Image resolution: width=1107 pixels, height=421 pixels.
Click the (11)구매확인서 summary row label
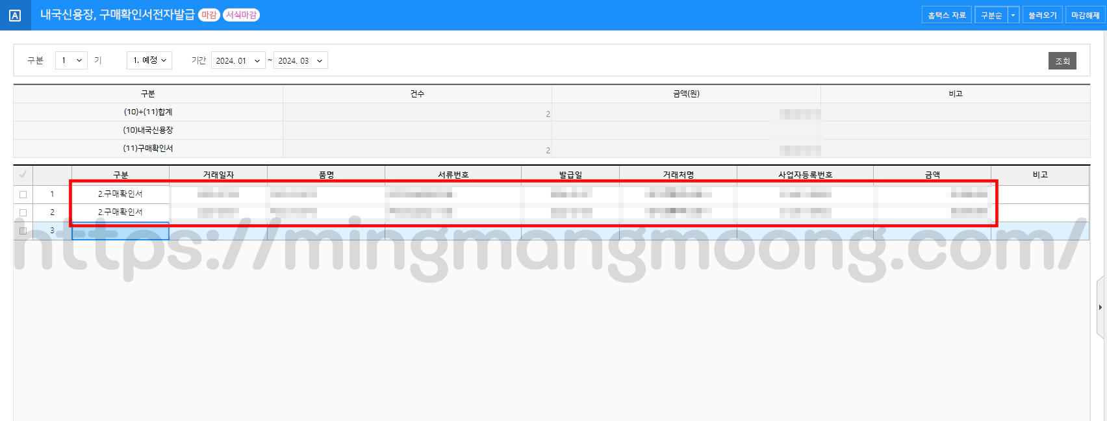point(148,148)
